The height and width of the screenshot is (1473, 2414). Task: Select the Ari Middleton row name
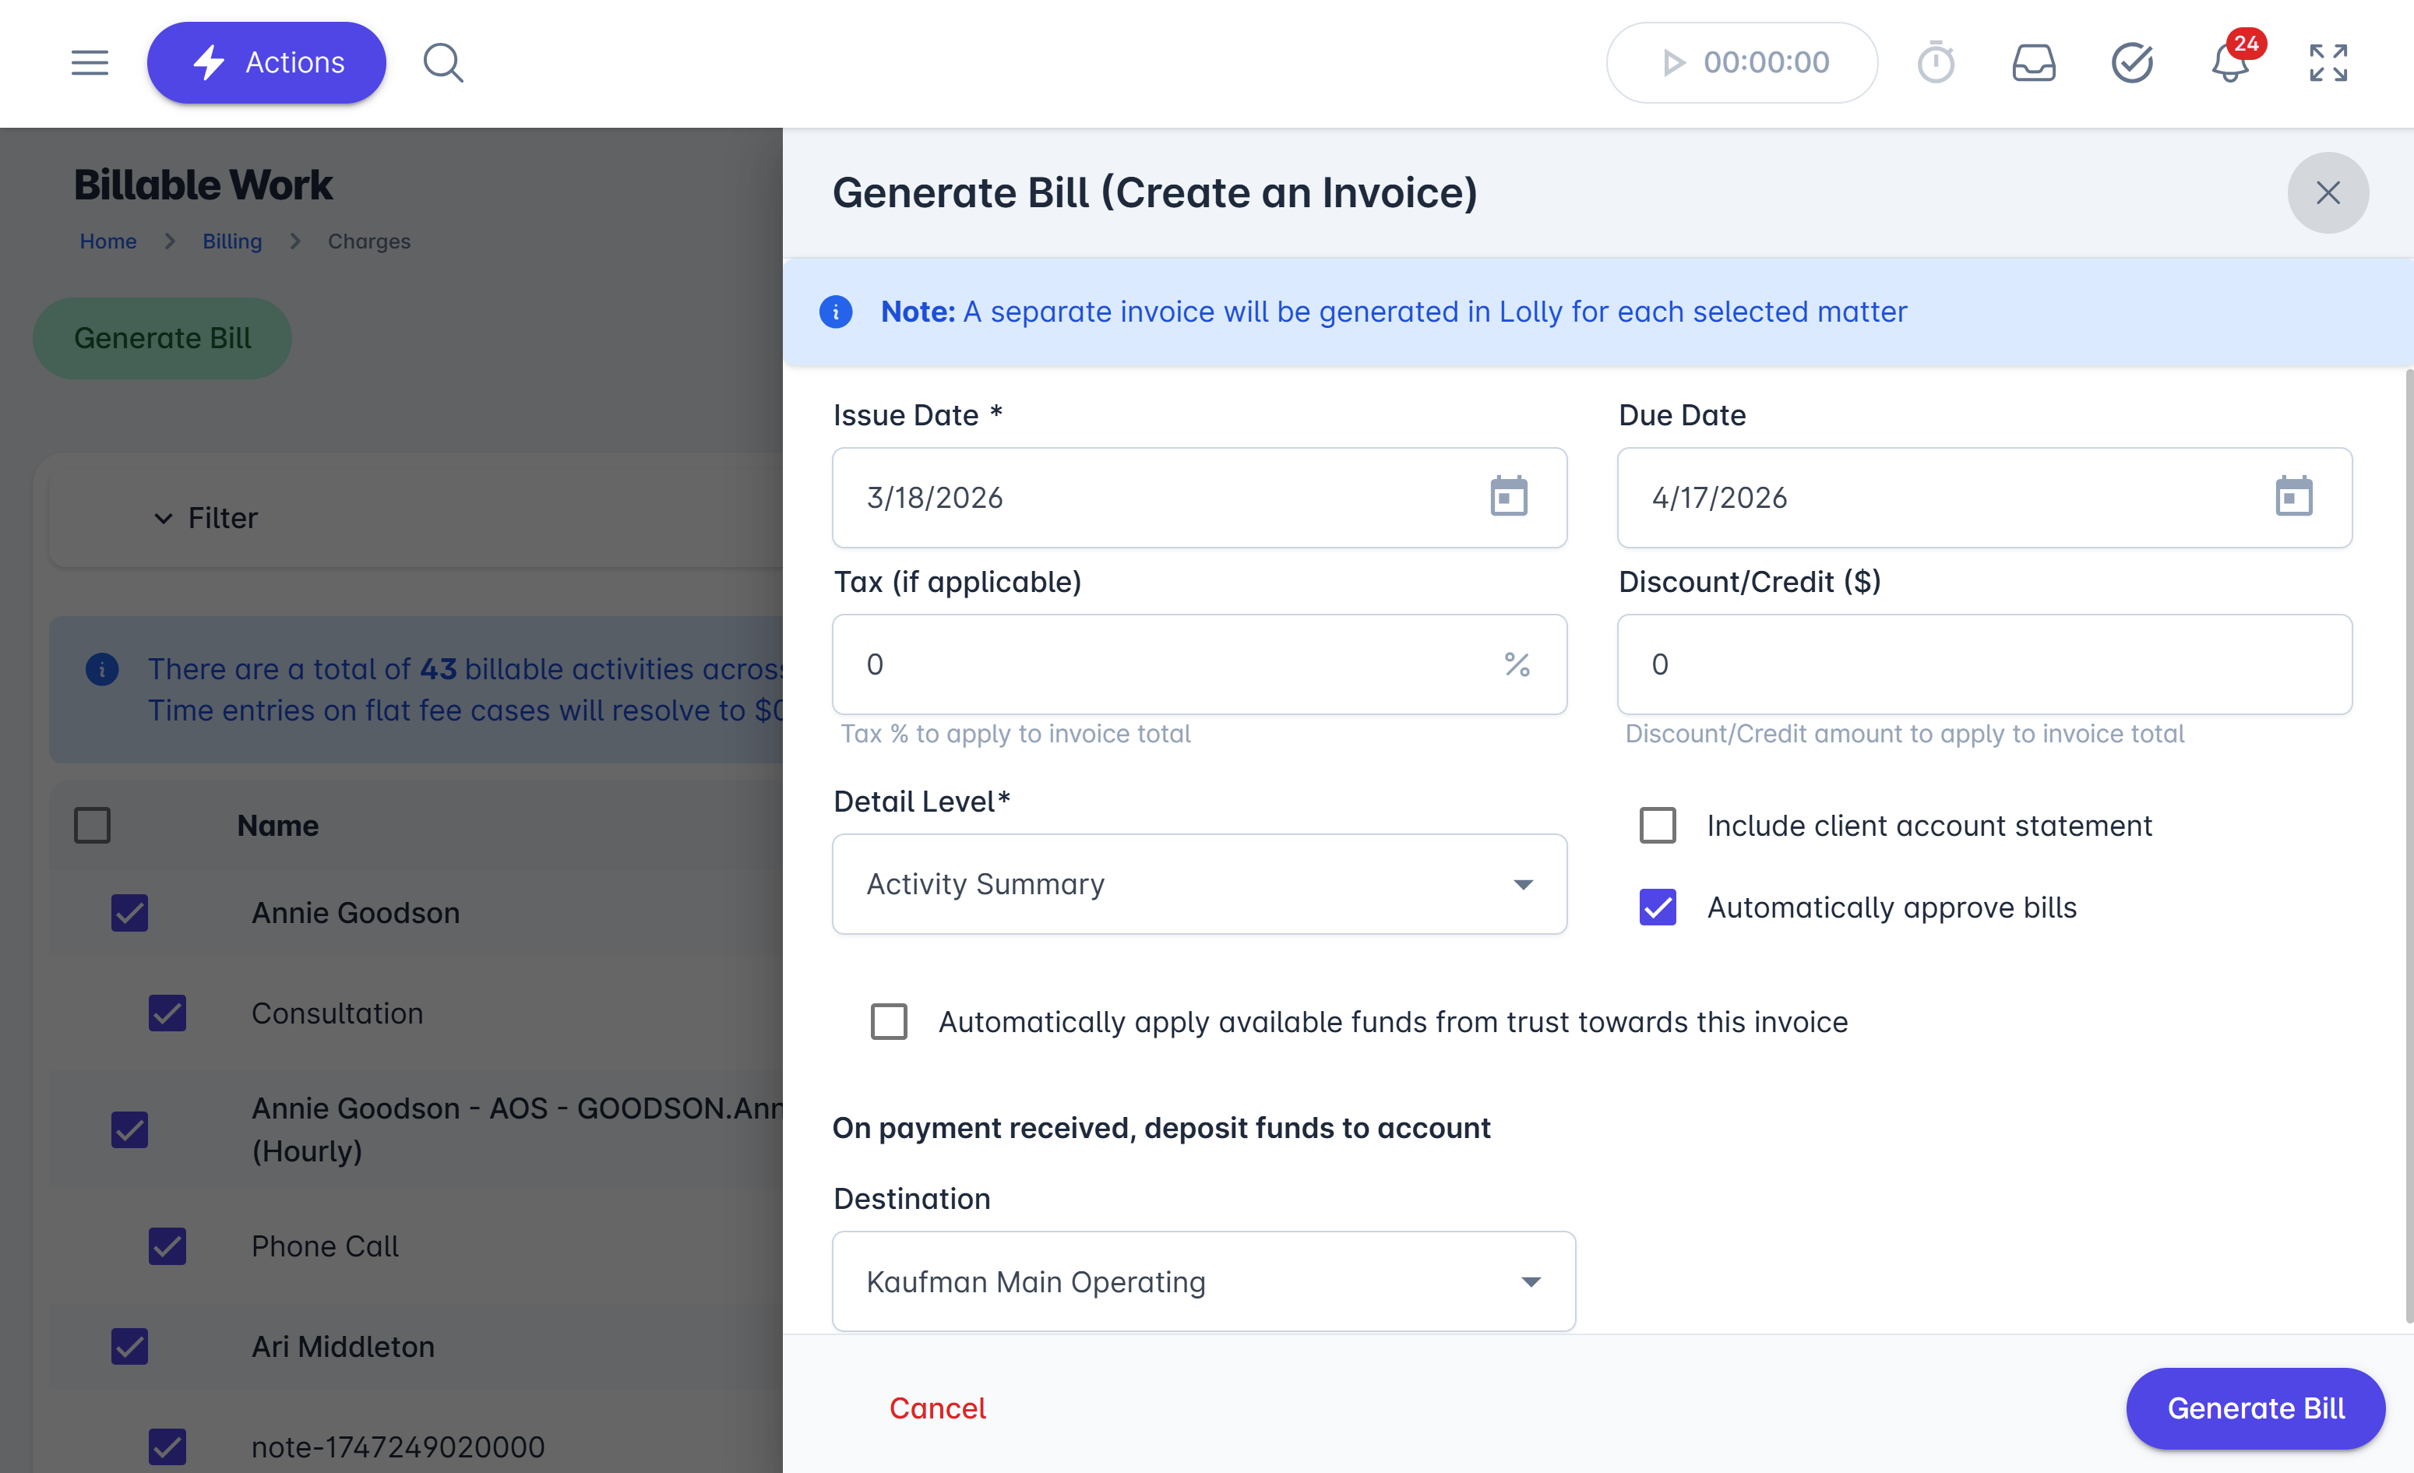pos(343,1347)
